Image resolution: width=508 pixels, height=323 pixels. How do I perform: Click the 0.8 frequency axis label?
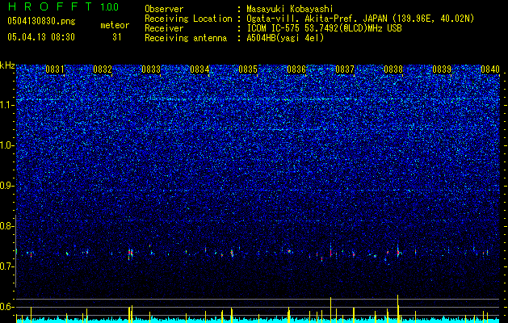click(6, 226)
